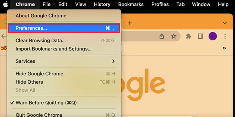
Task: Select Quit Google Chrome
Action: pyautogui.click(x=64, y=115)
